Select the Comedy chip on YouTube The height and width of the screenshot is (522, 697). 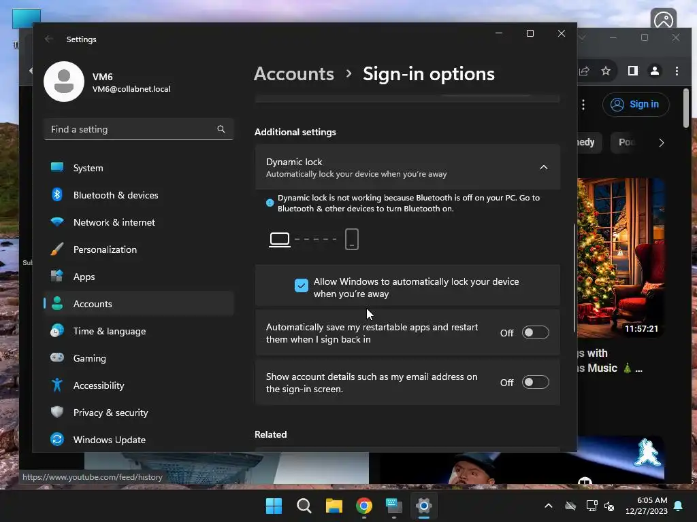[x=589, y=142]
